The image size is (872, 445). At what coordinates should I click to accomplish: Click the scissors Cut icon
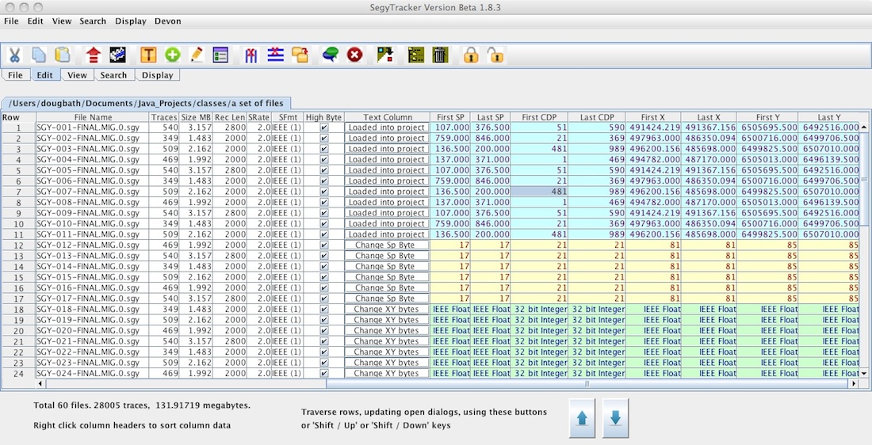click(14, 55)
